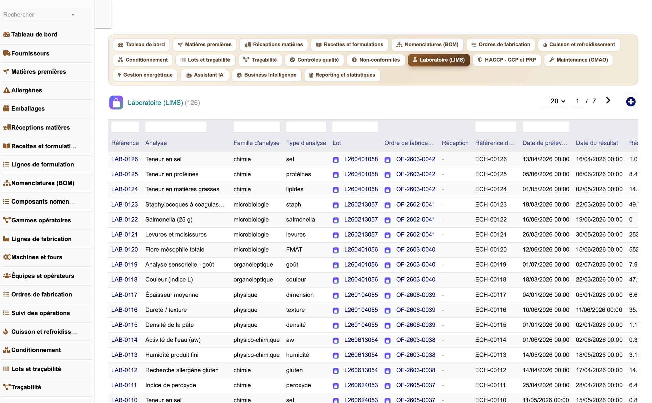Switch to the Tableau de bord tab
Image resolution: width=652 pixels, height=403 pixels.
pyautogui.click(x=141, y=45)
